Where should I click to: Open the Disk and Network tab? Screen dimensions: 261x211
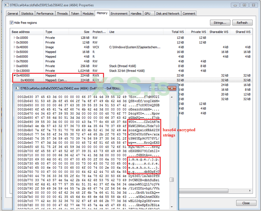pos(167,14)
